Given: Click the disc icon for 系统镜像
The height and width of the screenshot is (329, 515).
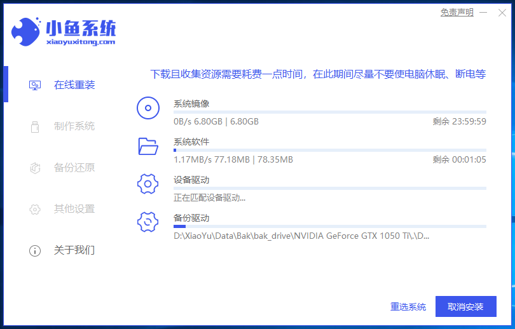Looking at the screenshot, I should (148, 109).
